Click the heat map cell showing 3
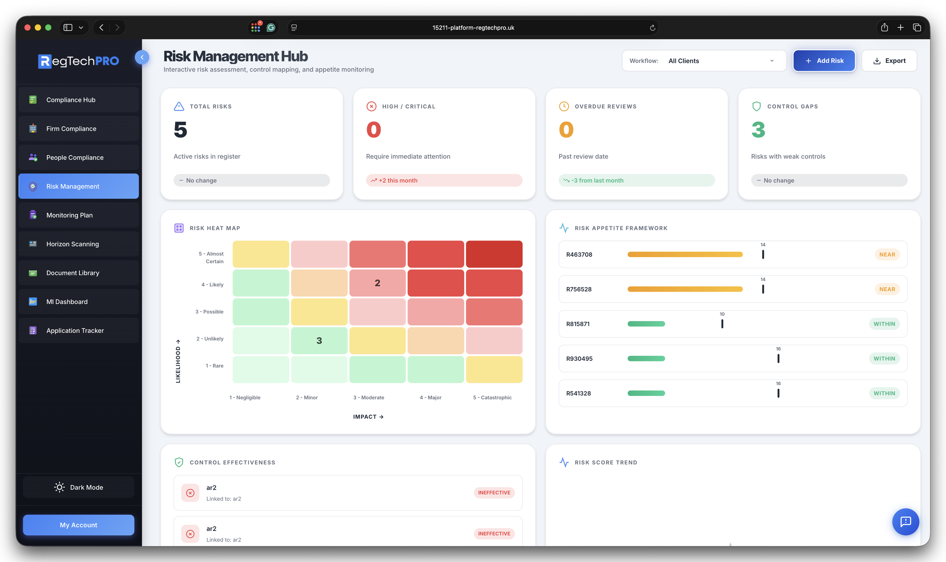Viewport: 946px width, 562px height. coord(319,340)
